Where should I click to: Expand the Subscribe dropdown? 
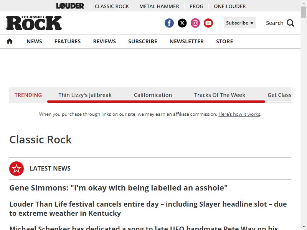coord(240,23)
